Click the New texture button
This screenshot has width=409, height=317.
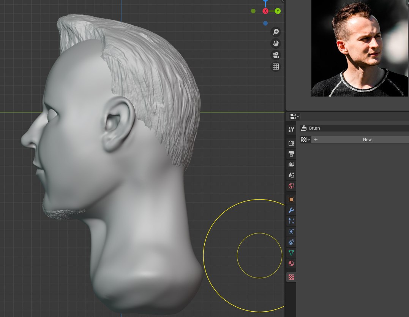[x=367, y=139]
